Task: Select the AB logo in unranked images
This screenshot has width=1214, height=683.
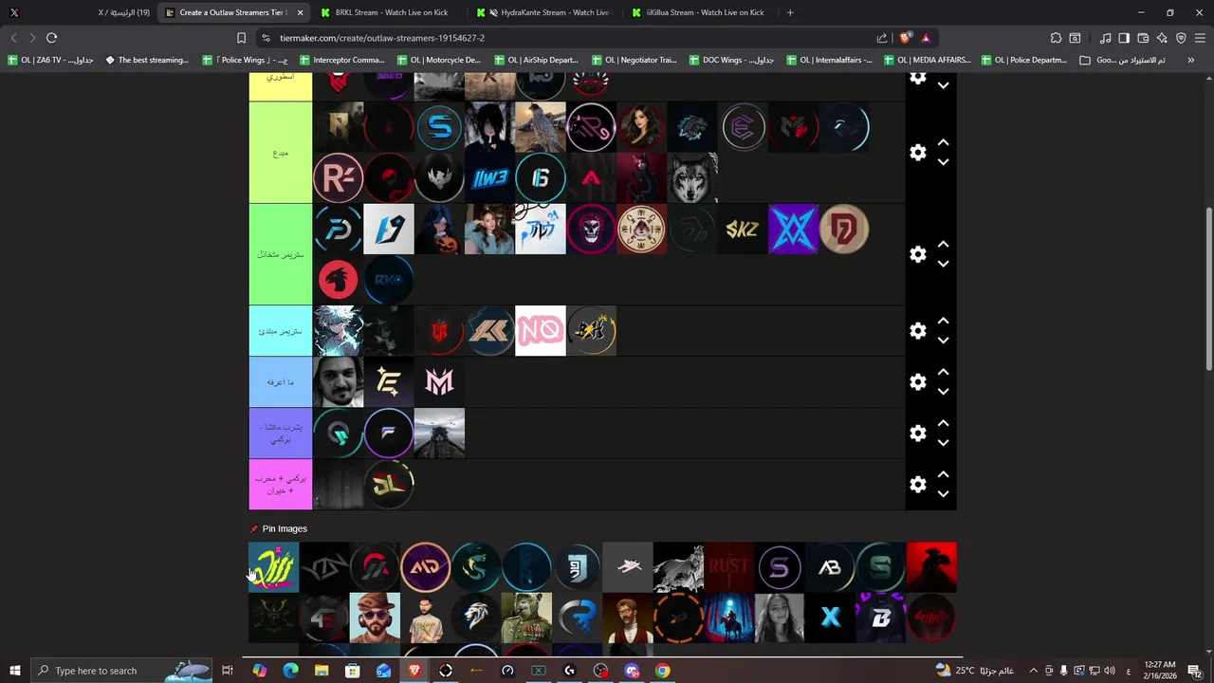Action: coord(830,567)
